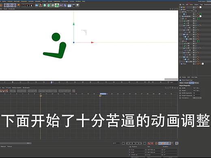Click the Floor environment icon
Image resolution: width=211 pixels, height=158 pixels.
pos(69,5)
